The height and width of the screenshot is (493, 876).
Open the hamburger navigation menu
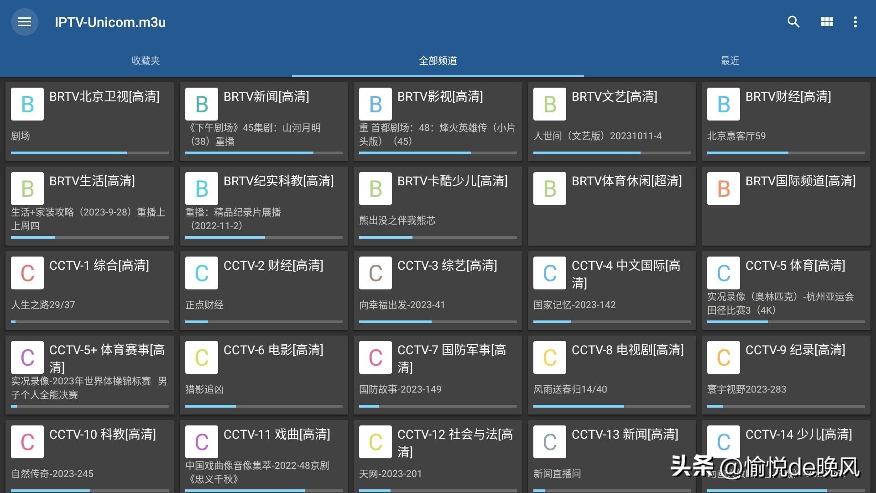point(25,22)
